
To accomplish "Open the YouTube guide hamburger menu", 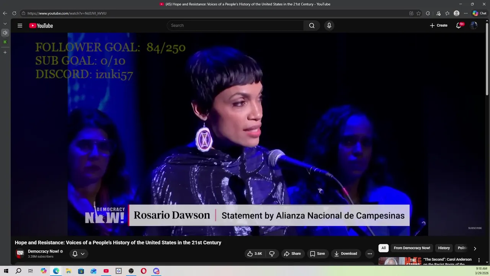I will click(x=20, y=26).
